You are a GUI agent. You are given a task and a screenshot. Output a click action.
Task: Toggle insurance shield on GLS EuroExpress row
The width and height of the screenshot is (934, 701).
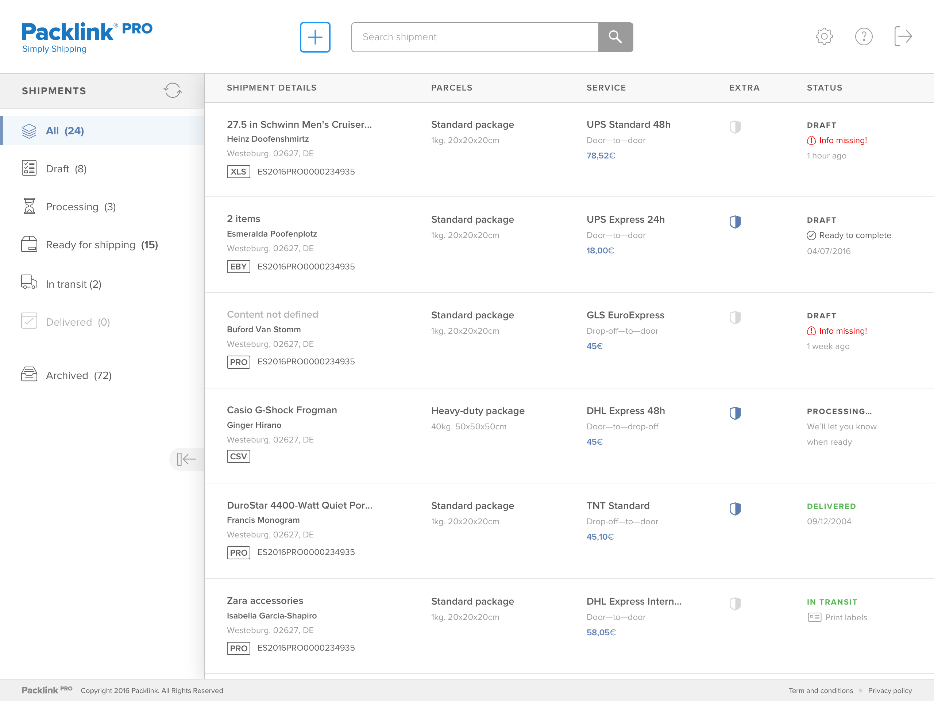coord(735,317)
